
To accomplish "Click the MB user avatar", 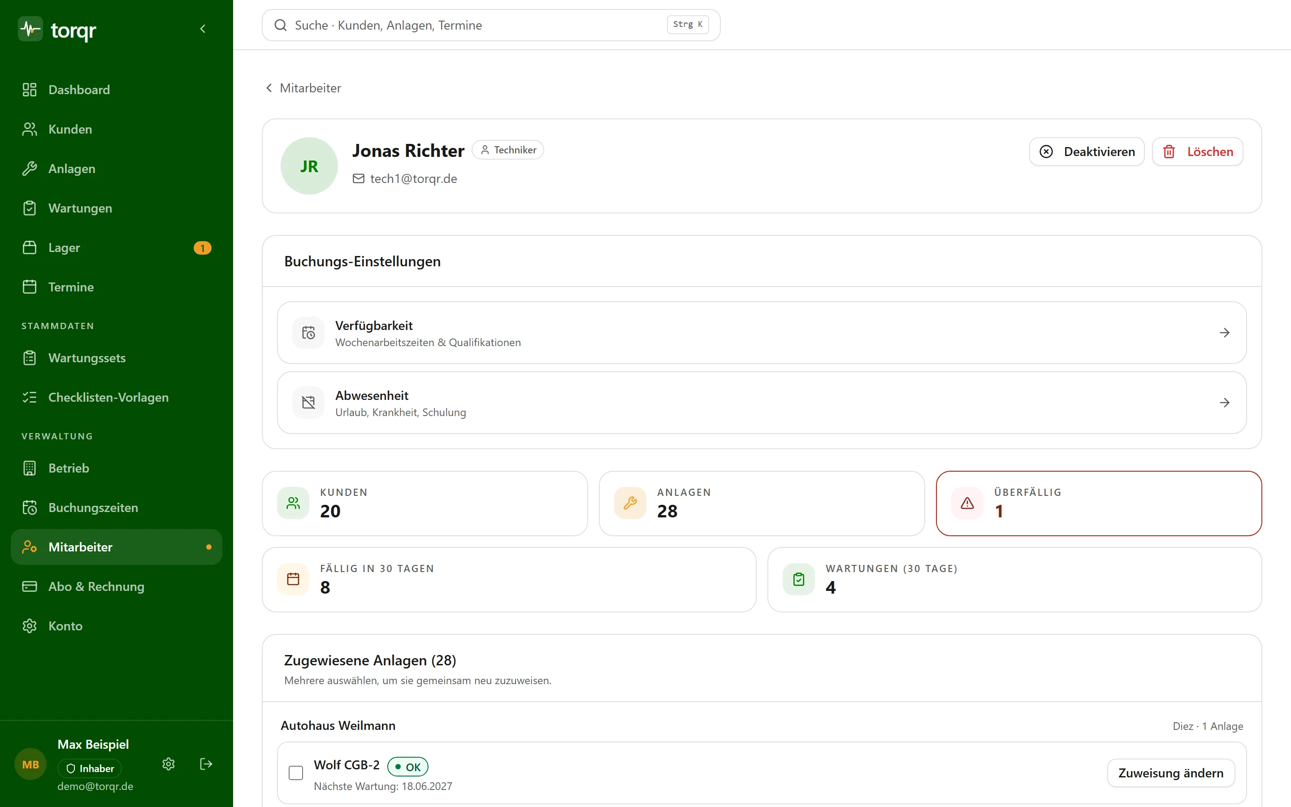I will click(30, 764).
